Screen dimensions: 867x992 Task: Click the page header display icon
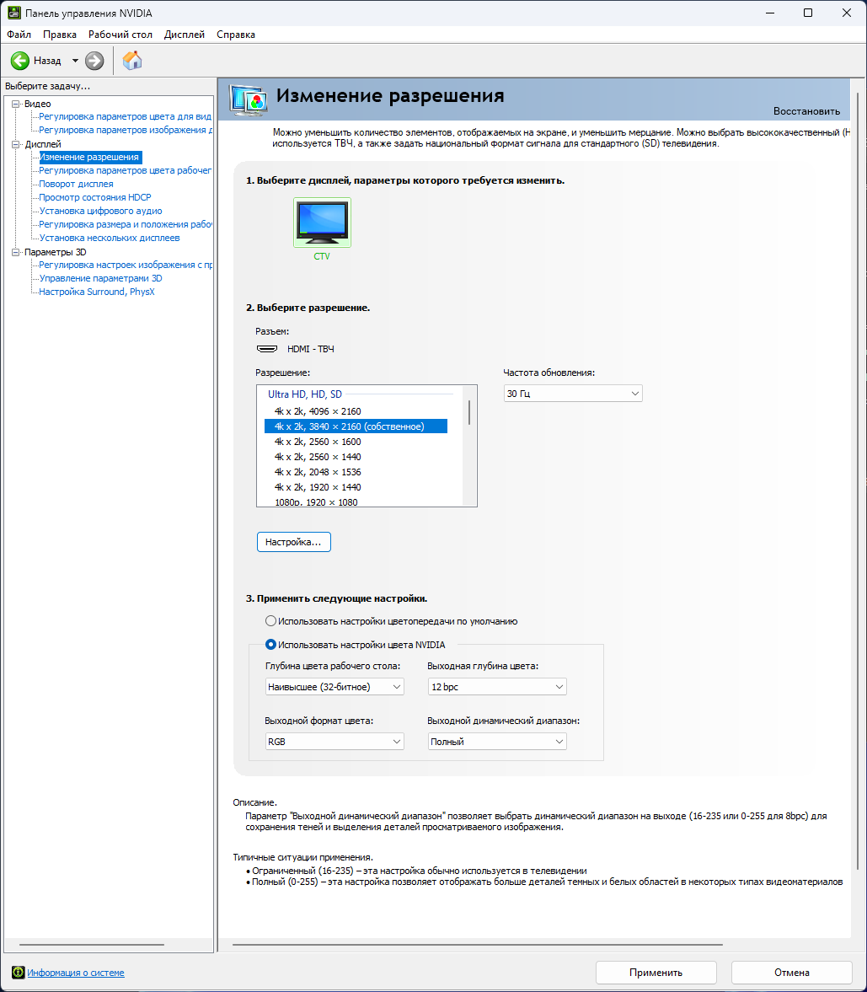248,100
